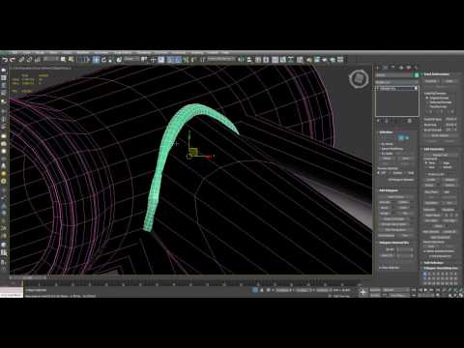Viewport: 464px width, 348px height.
Task: Collapse the Edit Geometry rollout
Action: [434, 149]
